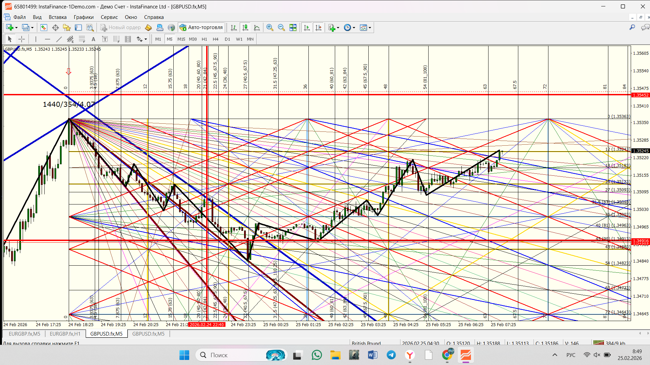Click the Новый ордер button
Screen dimensions: 650x365
[x=121, y=28]
